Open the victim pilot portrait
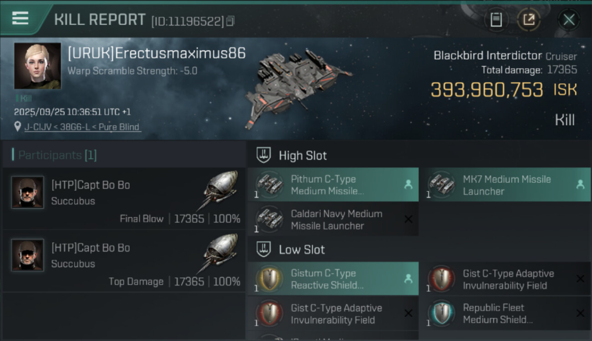 [37, 66]
